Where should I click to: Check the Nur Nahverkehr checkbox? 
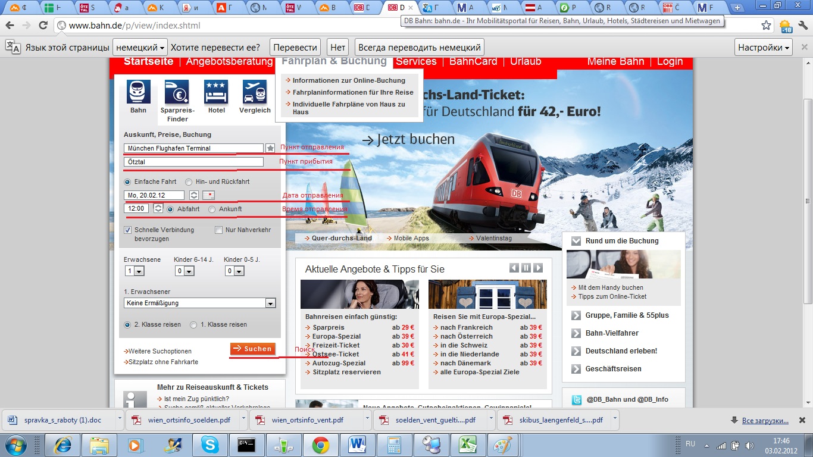click(x=218, y=230)
